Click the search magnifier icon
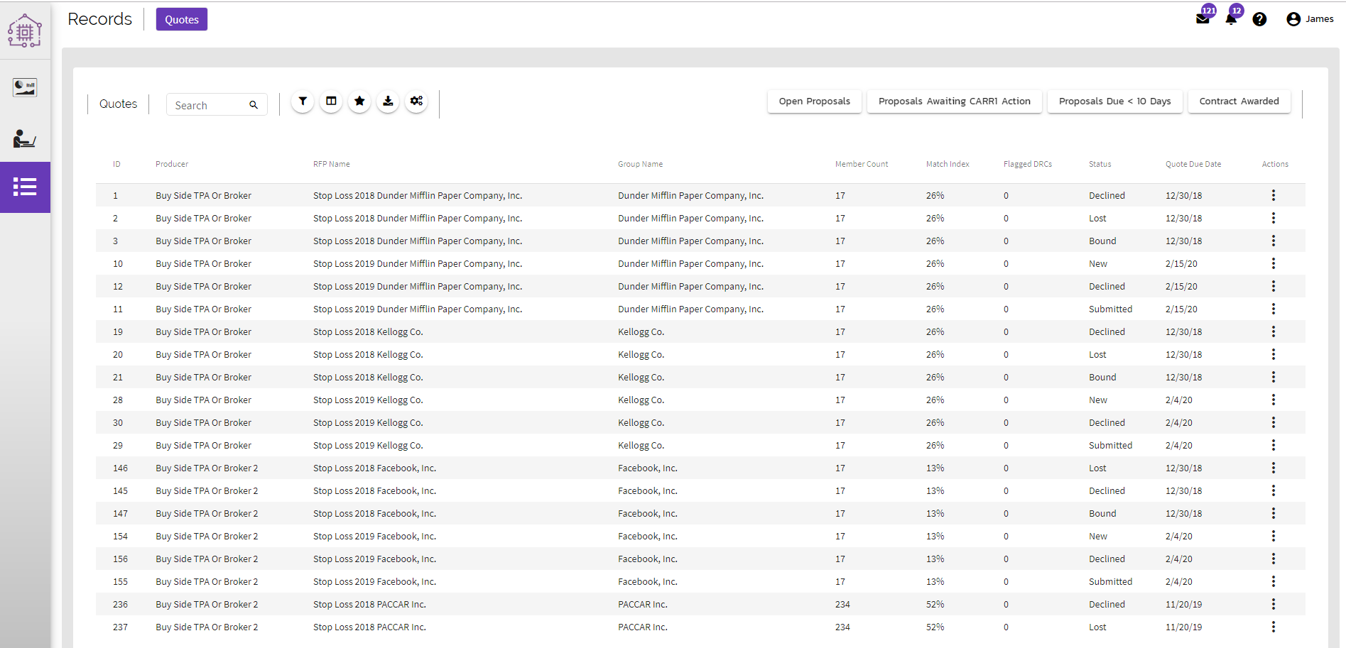This screenshot has height=648, width=1346. [x=254, y=105]
